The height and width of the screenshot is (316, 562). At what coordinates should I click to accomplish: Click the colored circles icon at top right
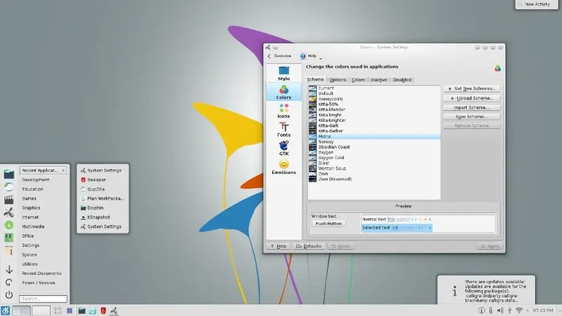click(x=498, y=68)
